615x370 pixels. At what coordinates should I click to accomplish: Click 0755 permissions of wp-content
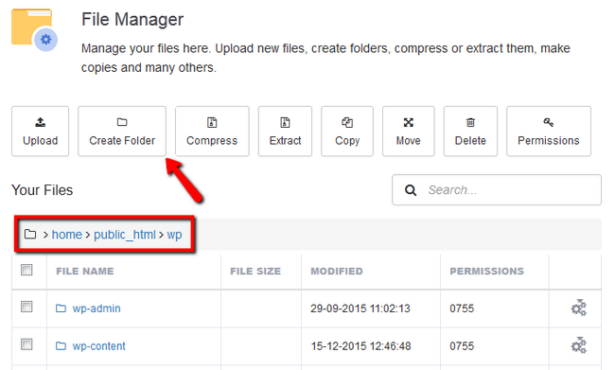click(462, 346)
